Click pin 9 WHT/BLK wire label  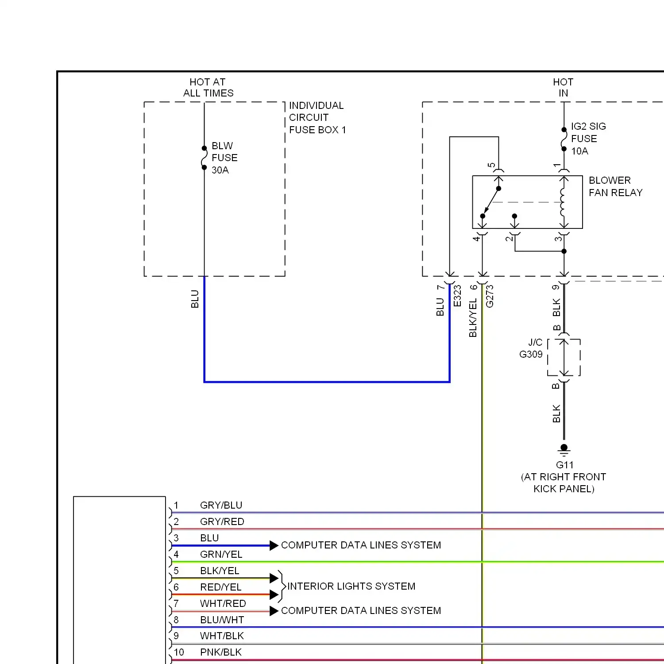(x=222, y=636)
